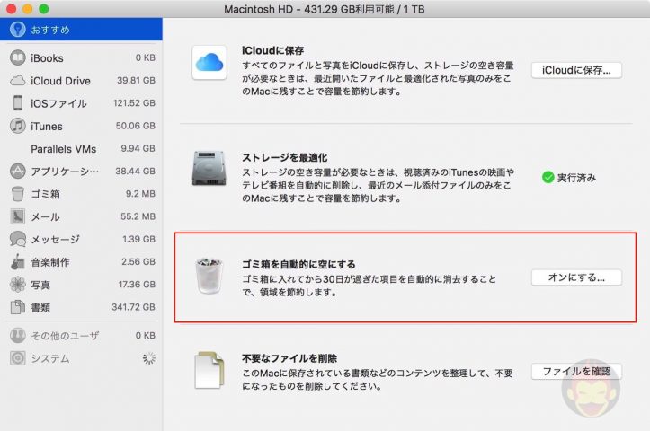Viewport: 650px width, 431px height.
Task: Click the document pages icon for 不要なファイルを削除
Action: click(209, 370)
